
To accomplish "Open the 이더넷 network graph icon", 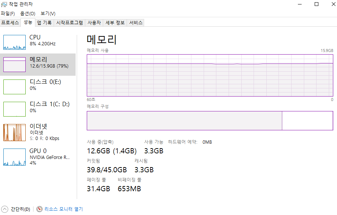I will (15, 131).
